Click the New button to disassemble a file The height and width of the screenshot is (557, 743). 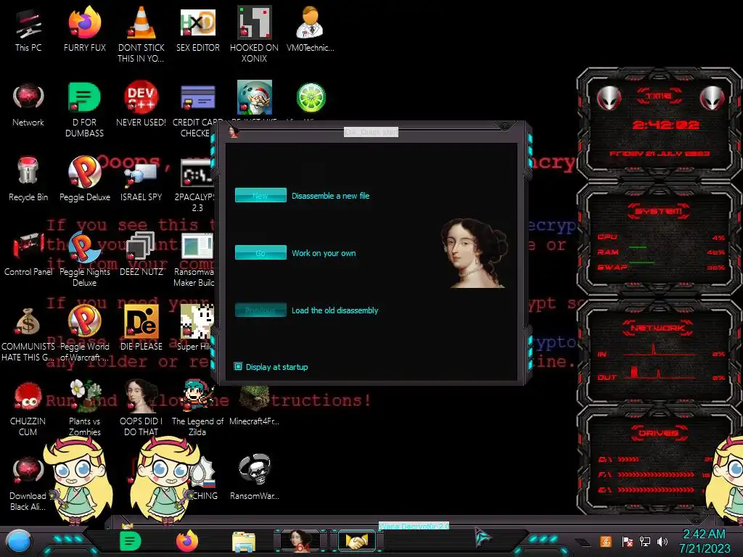point(260,195)
